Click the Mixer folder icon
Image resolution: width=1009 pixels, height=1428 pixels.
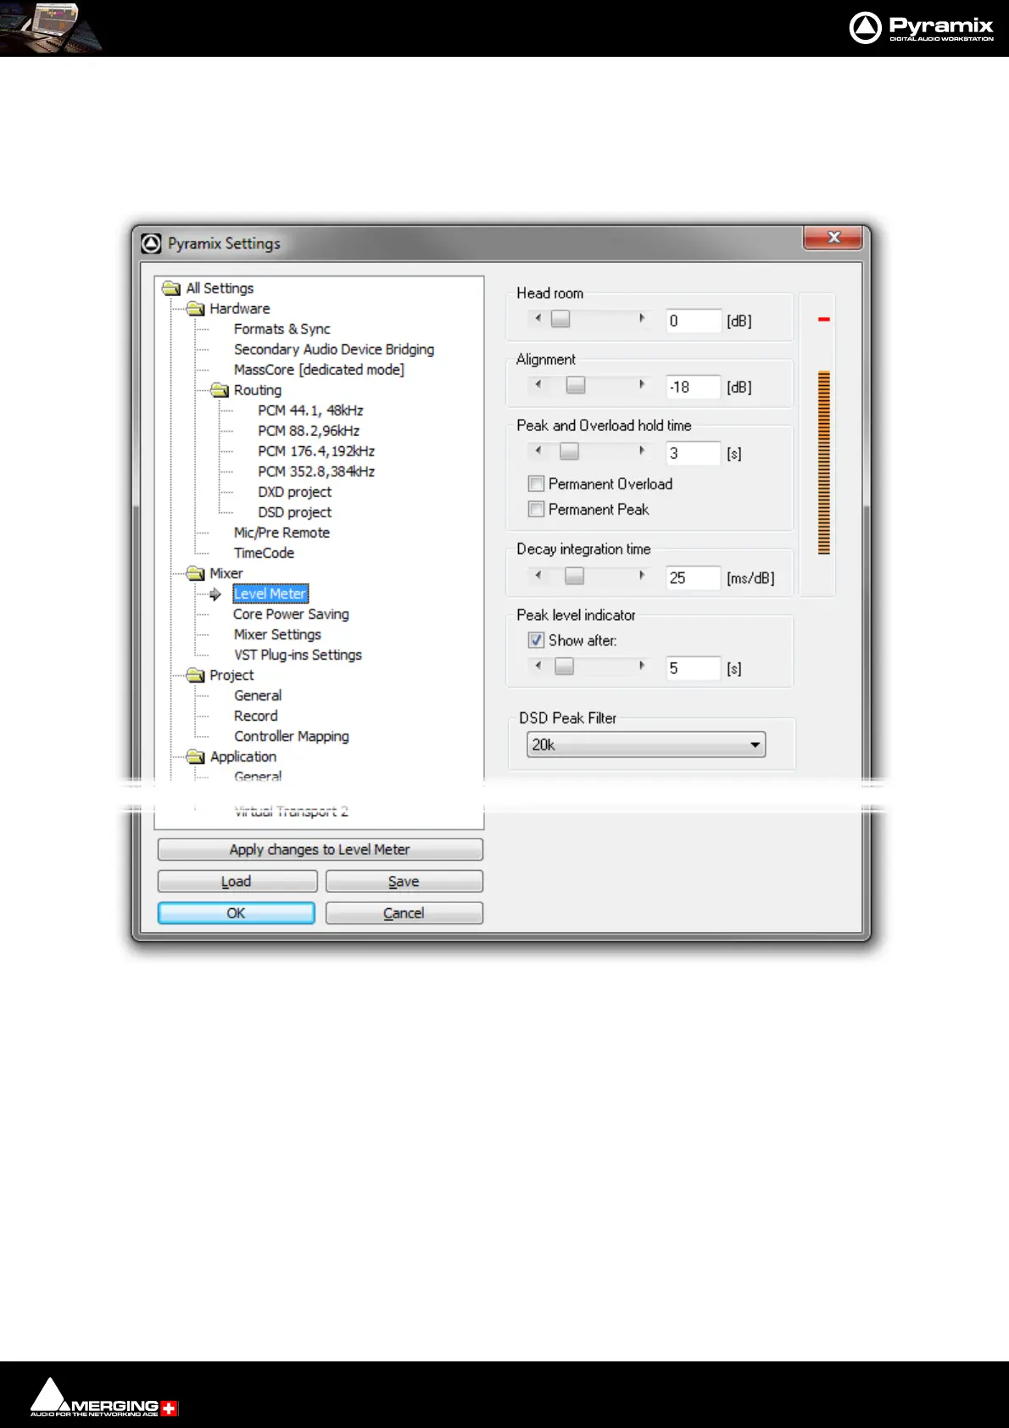coord(196,573)
